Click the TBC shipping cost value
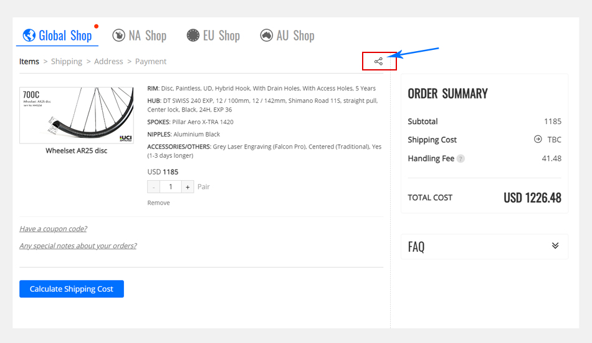 pos(554,140)
